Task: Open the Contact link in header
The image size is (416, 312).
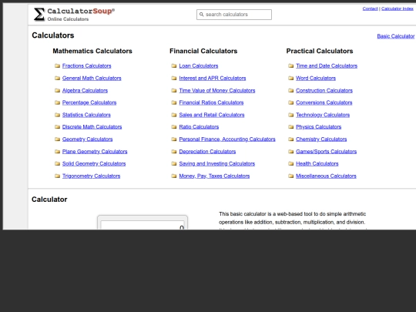Action: (370, 8)
